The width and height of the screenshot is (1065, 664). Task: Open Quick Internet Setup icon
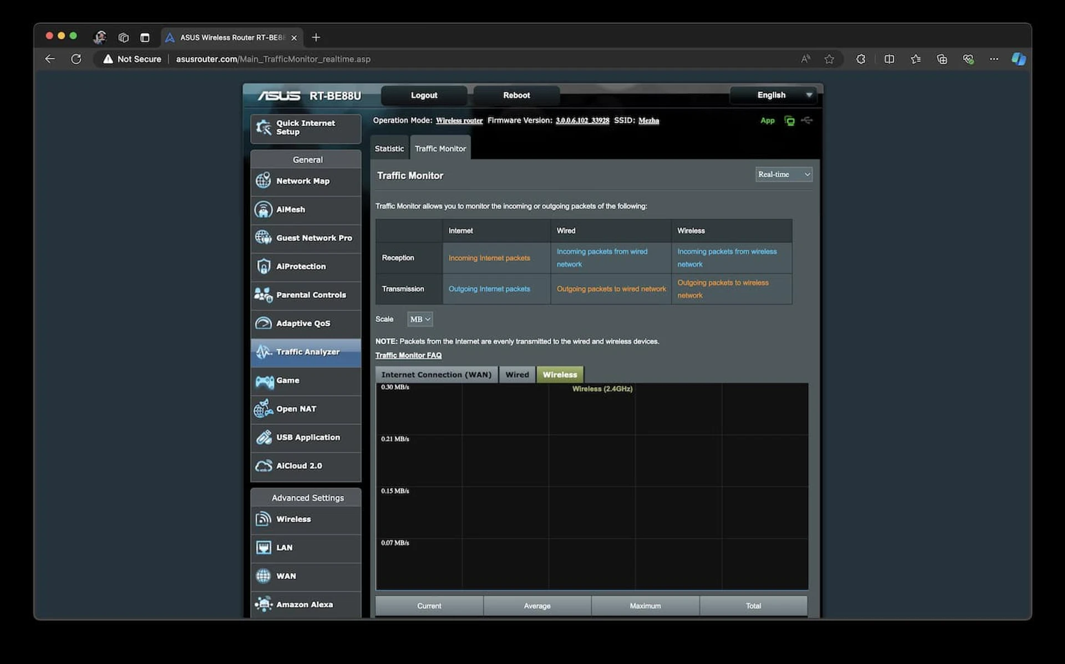coord(263,128)
